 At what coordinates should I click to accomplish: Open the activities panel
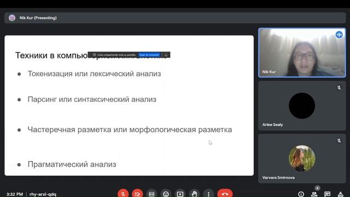point(341,194)
